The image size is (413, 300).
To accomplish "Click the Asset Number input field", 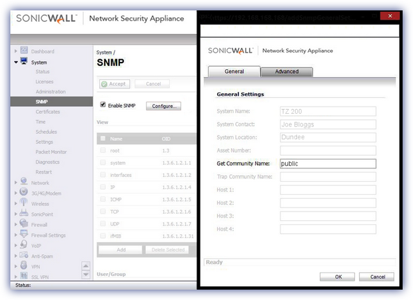I will coord(328,150).
